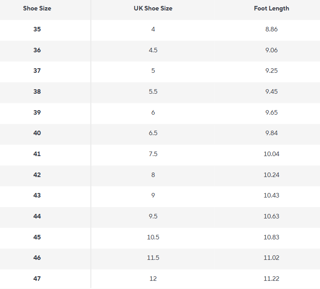Select foot length value 9.25

pyautogui.click(x=271, y=71)
